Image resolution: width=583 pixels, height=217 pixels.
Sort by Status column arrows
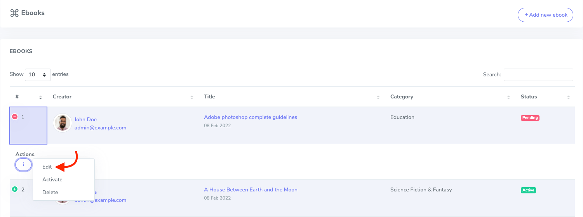click(x=568, y=97)
